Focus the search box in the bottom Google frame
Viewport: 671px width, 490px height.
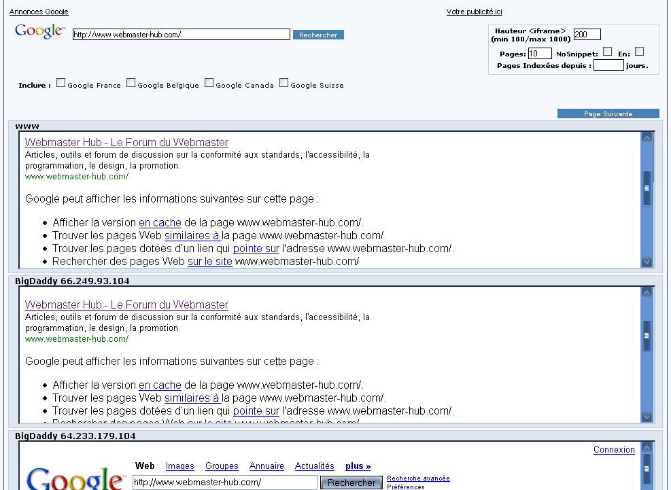point(224,483)
